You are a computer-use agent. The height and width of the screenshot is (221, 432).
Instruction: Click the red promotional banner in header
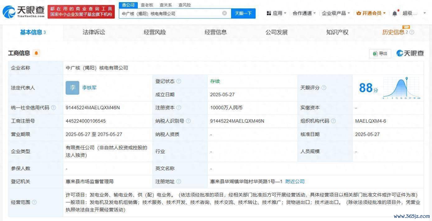coord(82,12)
